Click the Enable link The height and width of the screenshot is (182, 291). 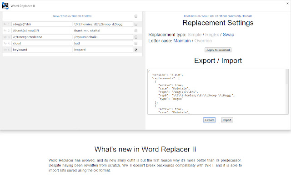pyautogui.click(x=65, y=16)
